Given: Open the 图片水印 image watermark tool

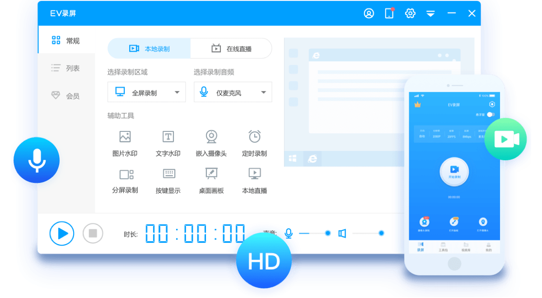Looking at the screenshot, I should coord(125,144).
